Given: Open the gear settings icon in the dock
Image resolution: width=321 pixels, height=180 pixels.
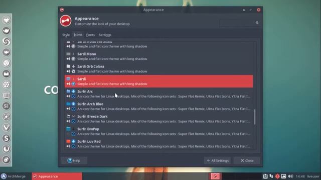Looking at the screenshot, I should pos(6,160).
